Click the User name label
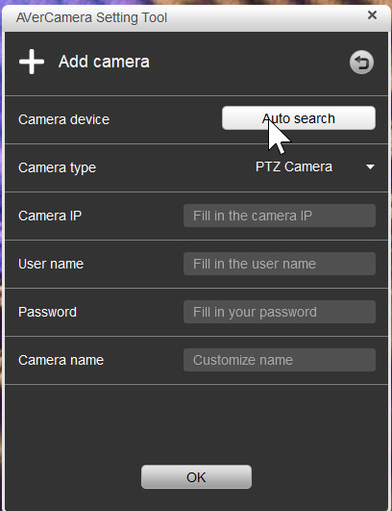 51,264
